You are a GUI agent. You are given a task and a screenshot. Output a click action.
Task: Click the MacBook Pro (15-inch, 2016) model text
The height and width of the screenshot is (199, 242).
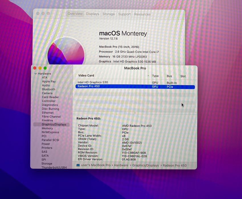(x=119, y=47)
